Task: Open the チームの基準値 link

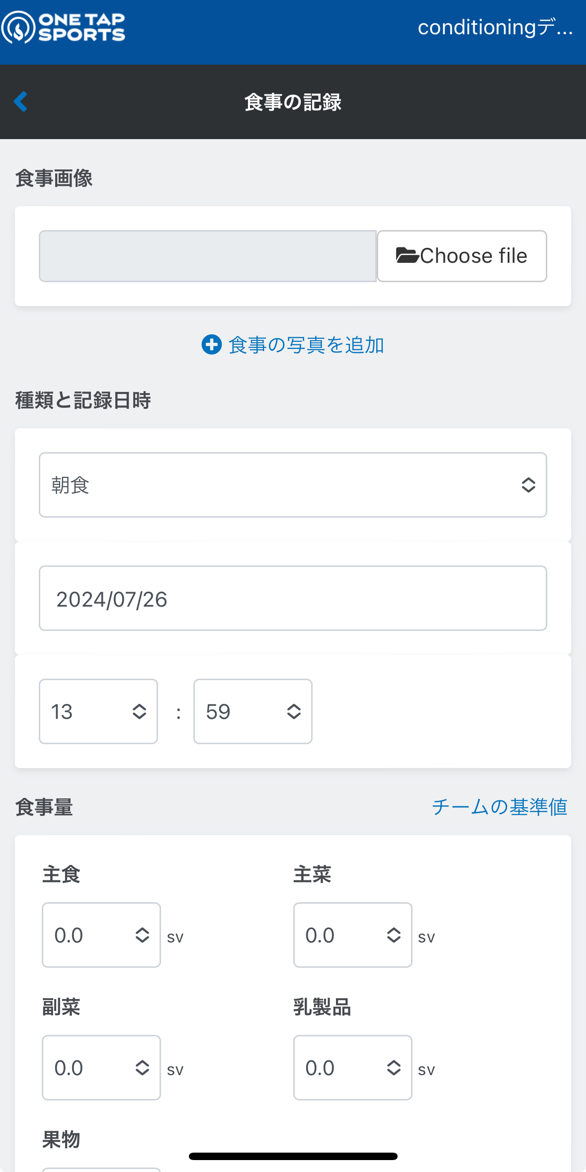Action: (500, 807)
